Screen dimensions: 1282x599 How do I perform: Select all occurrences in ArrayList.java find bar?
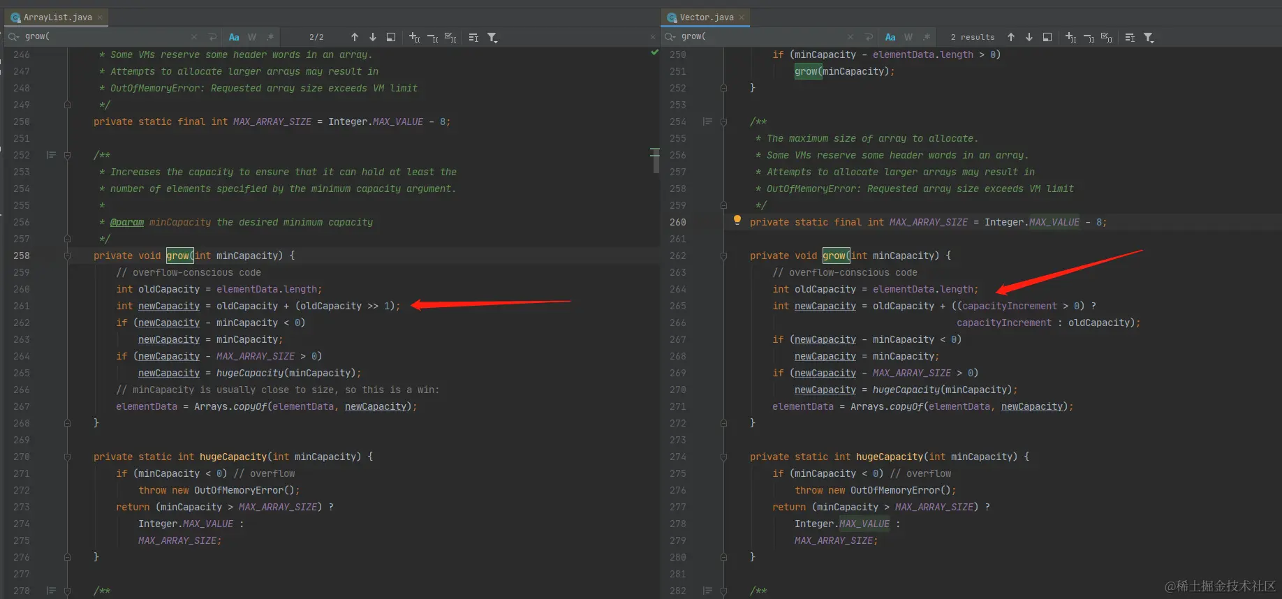pyautogui.click(x=450, y=37)
